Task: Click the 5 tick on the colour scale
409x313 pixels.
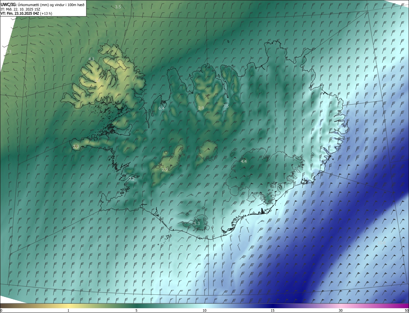Action: (x=136, y=310)
